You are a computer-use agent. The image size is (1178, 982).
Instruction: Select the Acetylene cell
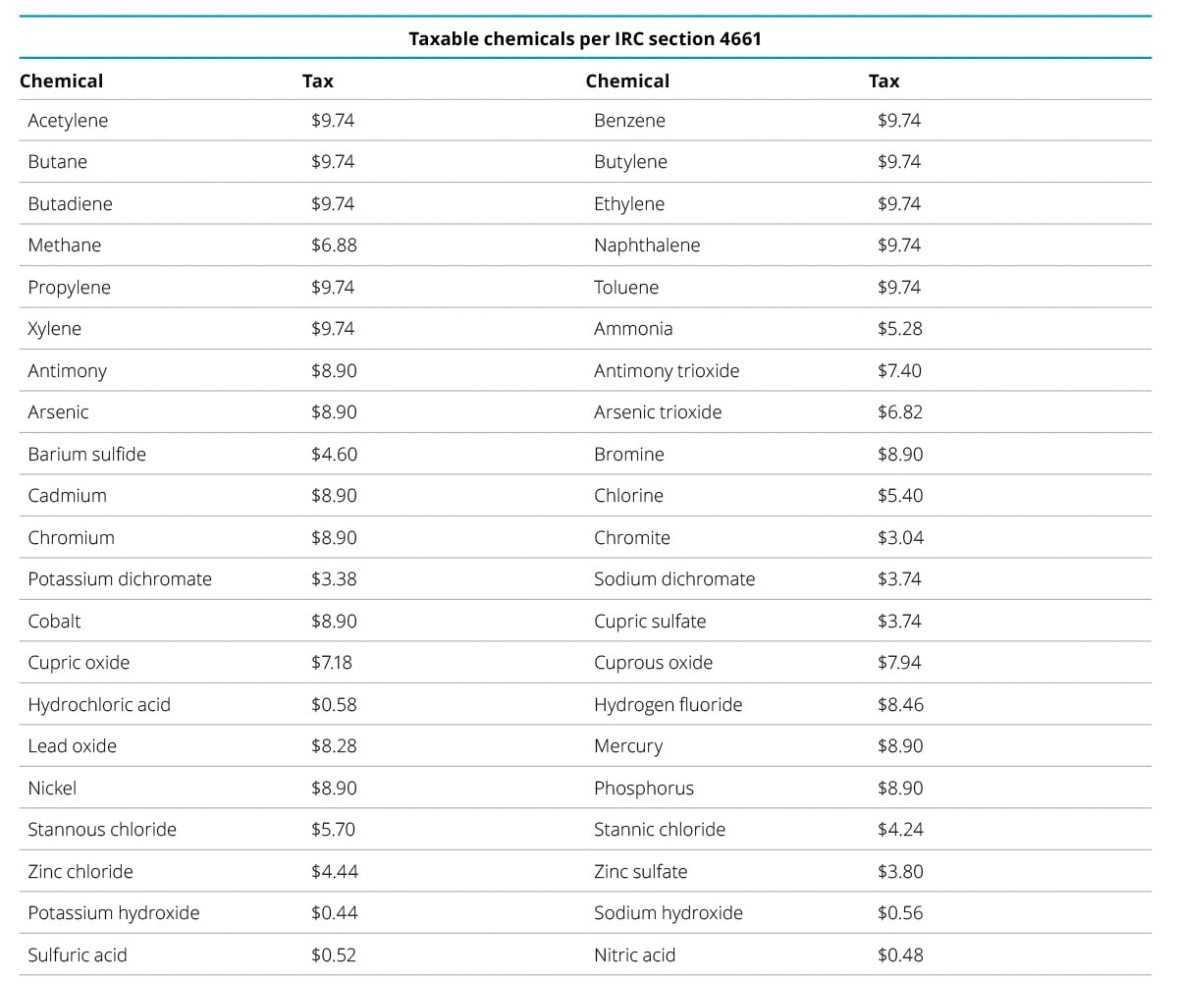tap(68, 121)
